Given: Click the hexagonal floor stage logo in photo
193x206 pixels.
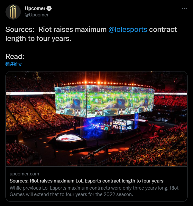Looking at the screenshot, I should (x=69, y=138).
